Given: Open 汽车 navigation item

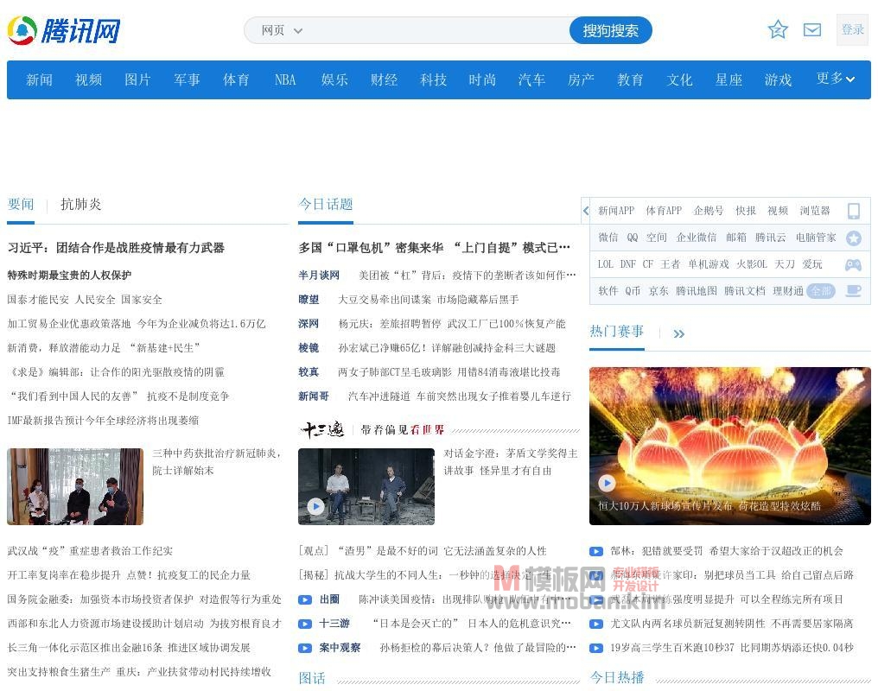Looking at the screenshot, I should tap(531, 80).
